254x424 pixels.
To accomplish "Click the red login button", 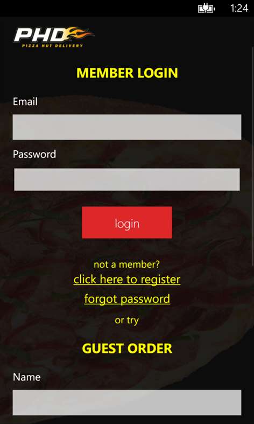I will (126, 223).
